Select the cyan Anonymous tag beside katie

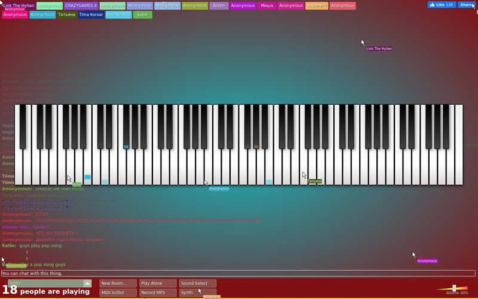tap(118, 14)
